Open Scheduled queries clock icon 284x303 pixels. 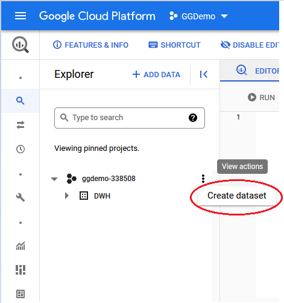[21, 149]
